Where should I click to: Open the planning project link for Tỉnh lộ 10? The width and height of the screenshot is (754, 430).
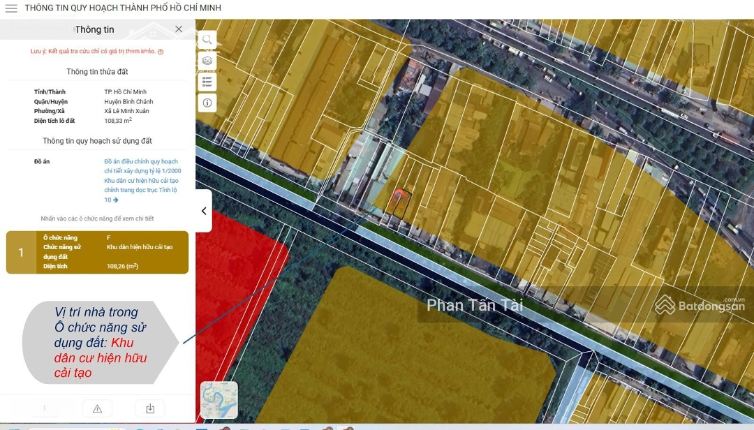point(142,181)
